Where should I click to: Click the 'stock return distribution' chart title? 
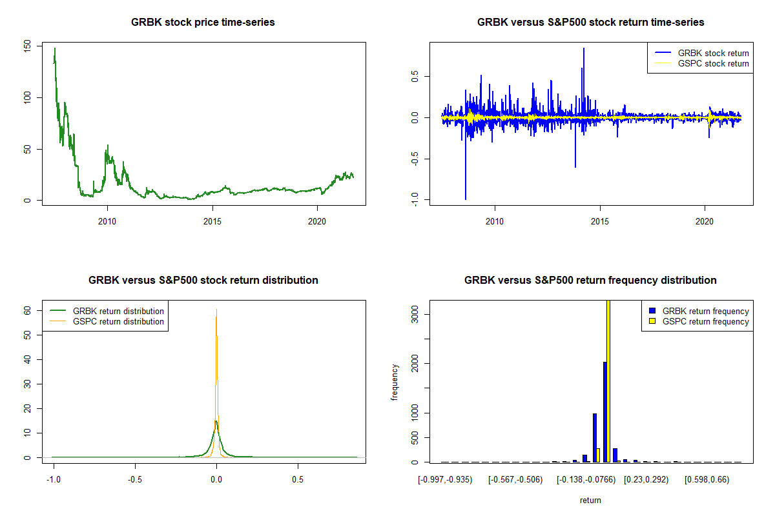click(203, 281)
